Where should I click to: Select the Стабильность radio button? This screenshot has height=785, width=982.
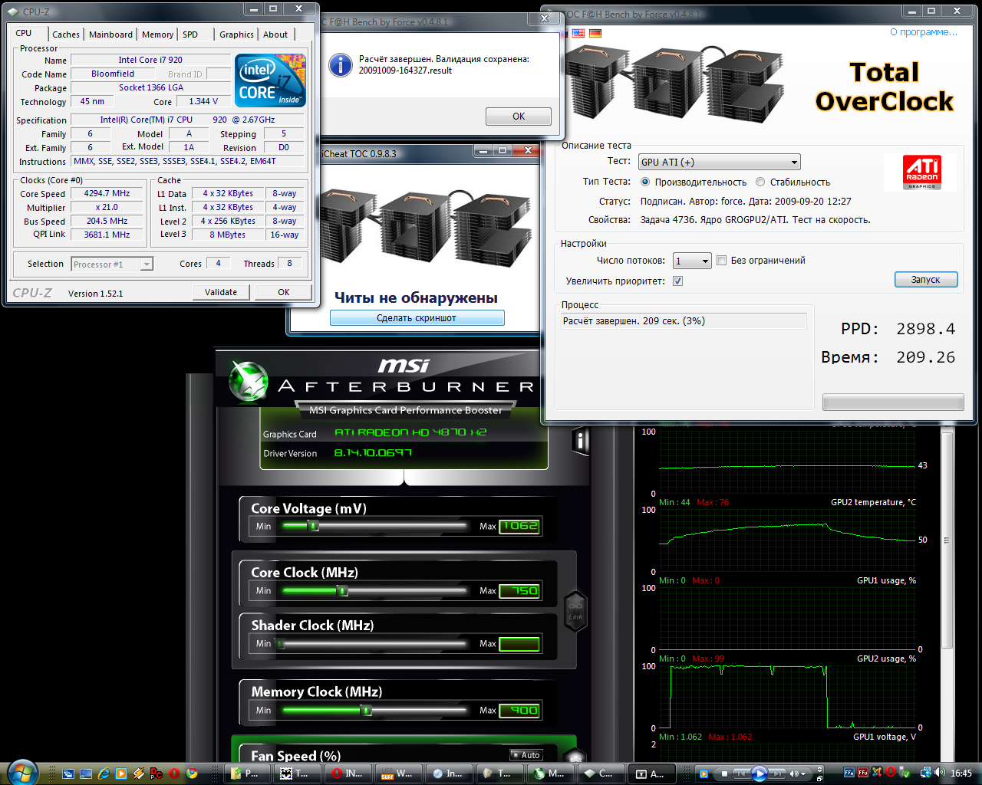pyautogui.click(x=760, y=182)
